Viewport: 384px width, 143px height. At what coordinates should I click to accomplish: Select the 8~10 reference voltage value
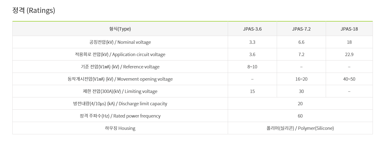[x=252, y=67]
